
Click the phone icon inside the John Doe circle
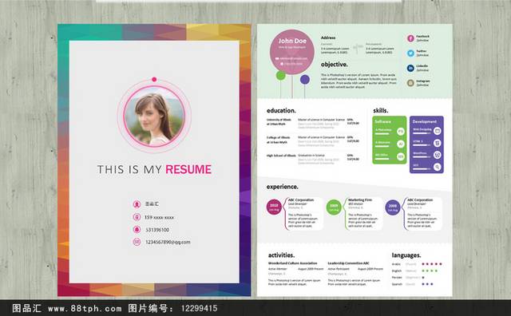coord(282,64)
